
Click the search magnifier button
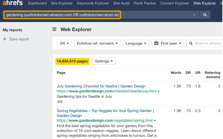pos(205,15)
